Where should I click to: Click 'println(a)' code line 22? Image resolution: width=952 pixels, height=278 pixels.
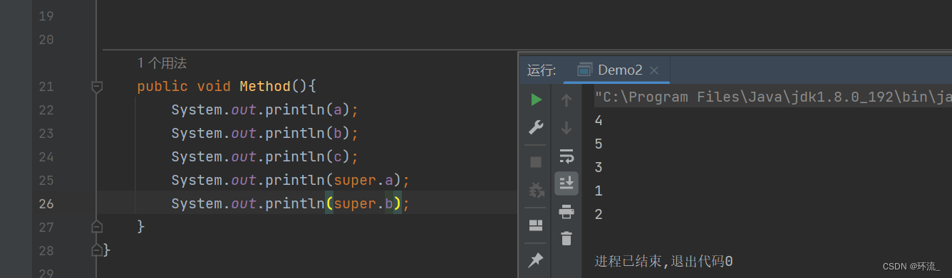coord(264,110)
